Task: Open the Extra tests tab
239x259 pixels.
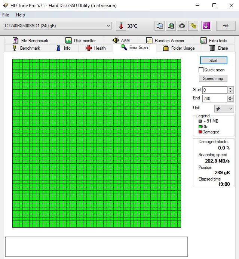Action: click(x=214, y=40)
